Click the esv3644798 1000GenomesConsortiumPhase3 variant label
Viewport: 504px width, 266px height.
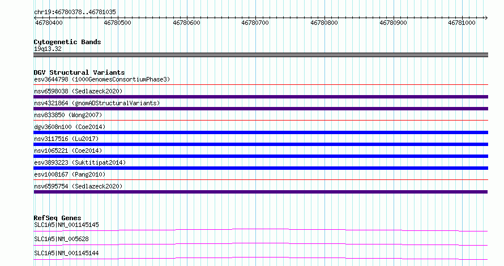click(102, 79)
